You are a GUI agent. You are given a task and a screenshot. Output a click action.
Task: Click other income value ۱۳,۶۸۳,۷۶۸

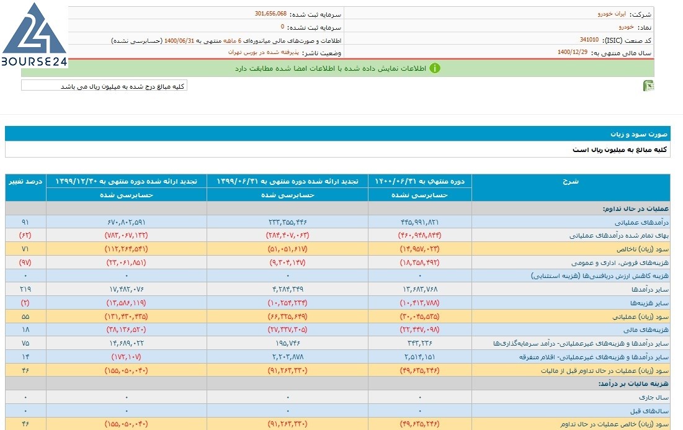[419, 289]
